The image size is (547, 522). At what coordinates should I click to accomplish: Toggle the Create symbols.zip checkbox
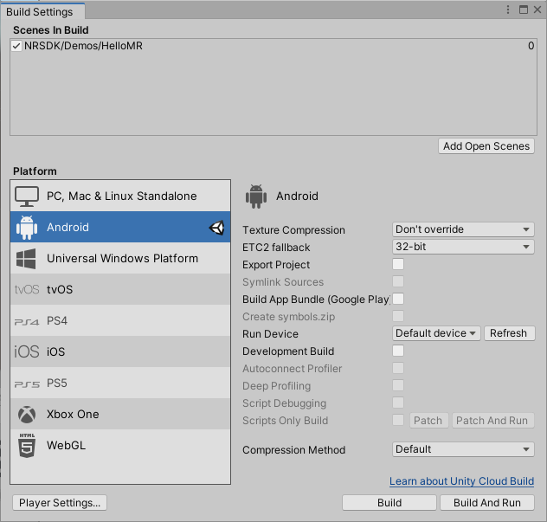point(398,316)
